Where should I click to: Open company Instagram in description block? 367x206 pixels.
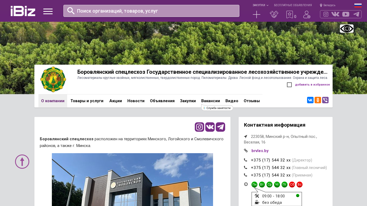[x=199, y=127]
